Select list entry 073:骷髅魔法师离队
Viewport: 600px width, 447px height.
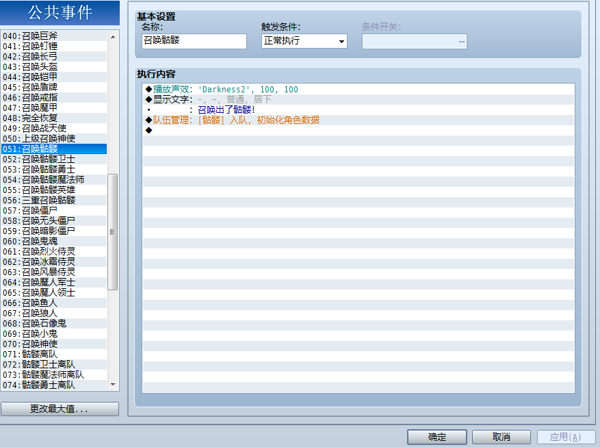pos(54,375)
